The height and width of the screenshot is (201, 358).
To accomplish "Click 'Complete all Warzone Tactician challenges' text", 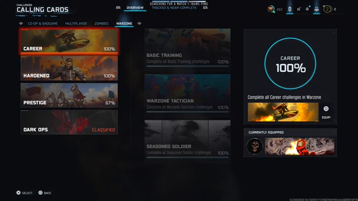I will [x=180, y=107].
